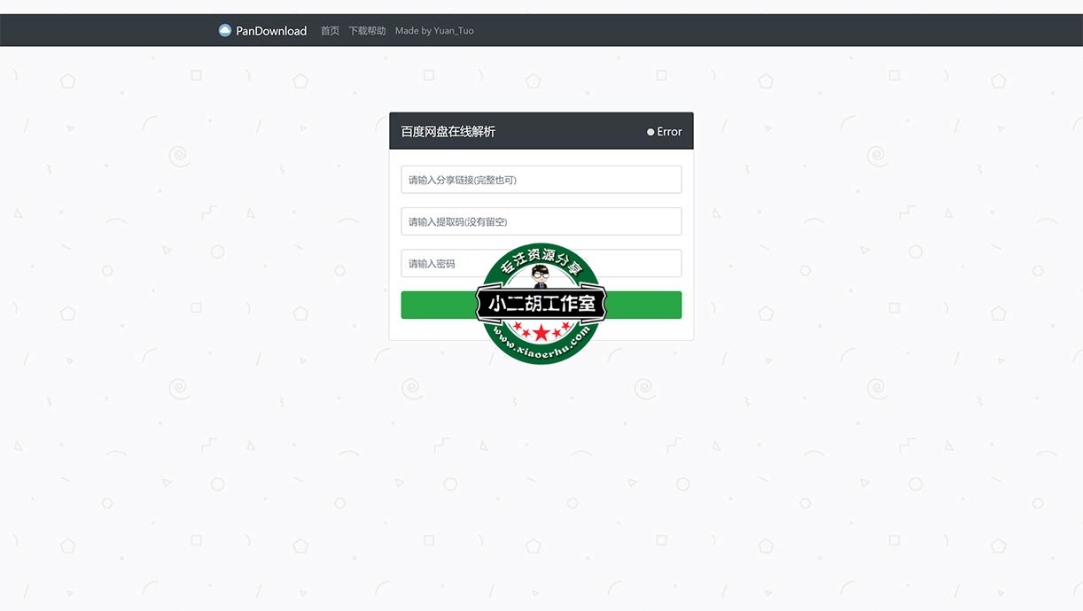Viewport: 1083px width, 611px height.
Task: Click the PanDownload brand name link
Action: pos(271,31)
